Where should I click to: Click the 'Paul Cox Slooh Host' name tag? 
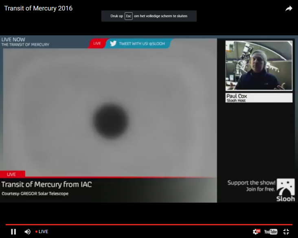259,98
